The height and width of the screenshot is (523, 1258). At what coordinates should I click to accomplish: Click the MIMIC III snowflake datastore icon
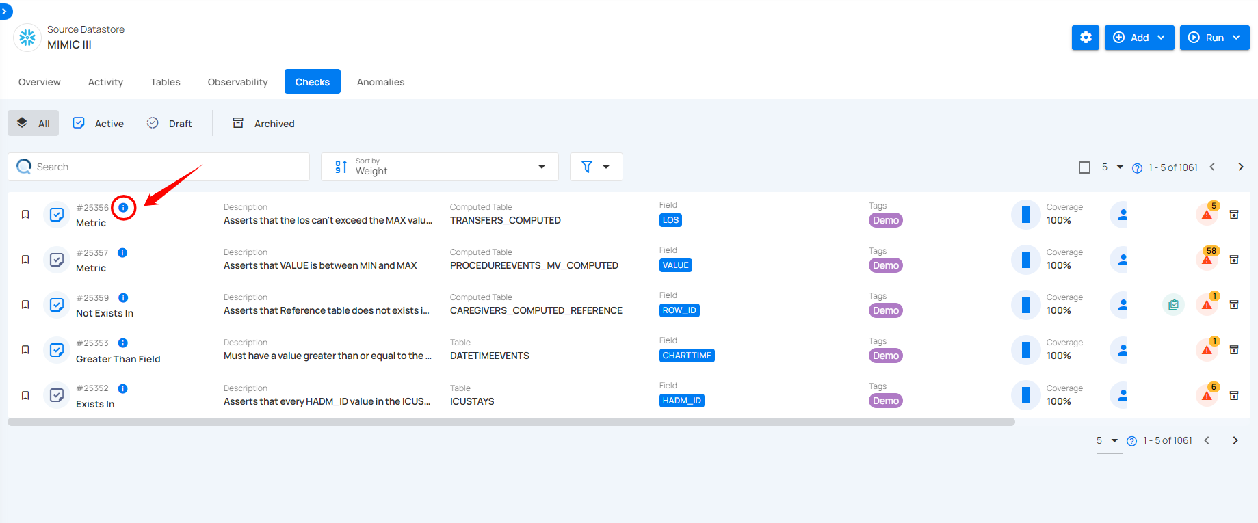tap(27, 38)
